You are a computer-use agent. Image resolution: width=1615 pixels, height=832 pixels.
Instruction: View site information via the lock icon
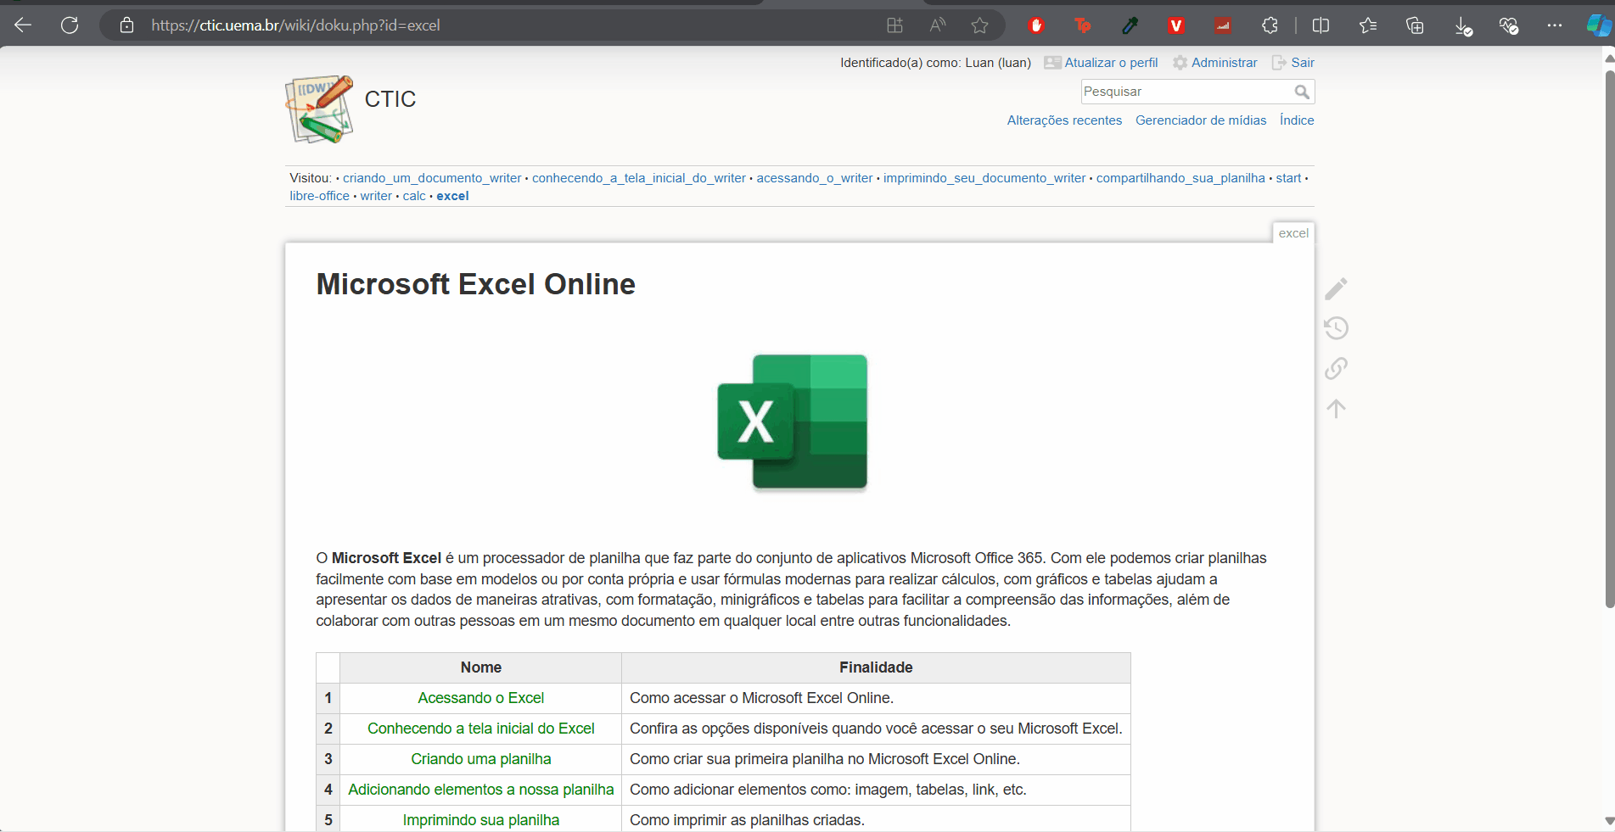pos(126,25)
